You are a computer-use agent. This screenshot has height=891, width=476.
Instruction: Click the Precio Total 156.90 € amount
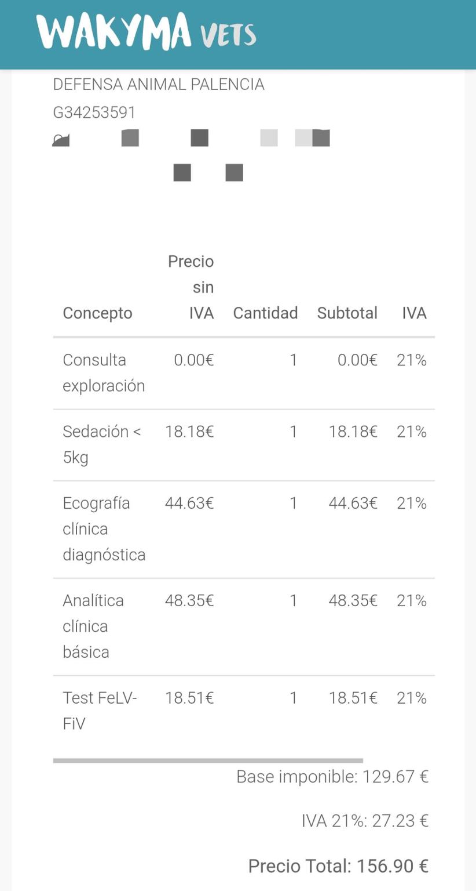coord(338,866)
